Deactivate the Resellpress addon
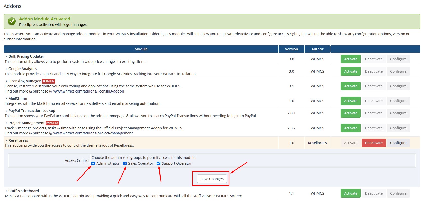The image size is (421, 207). (x=374, y=143)
